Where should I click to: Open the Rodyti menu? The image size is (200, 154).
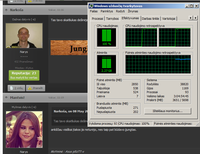pos(120,11)
